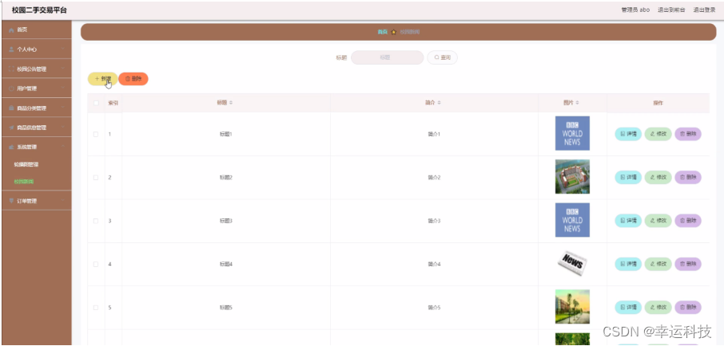This screenshot has height=346, width=724.
Task: Click 首页 in the breadcrumb bar
Action: [x=382, y=32]
